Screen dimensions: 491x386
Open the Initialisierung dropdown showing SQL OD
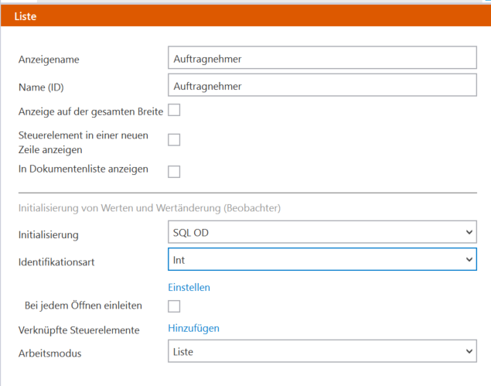coord(322,232)
